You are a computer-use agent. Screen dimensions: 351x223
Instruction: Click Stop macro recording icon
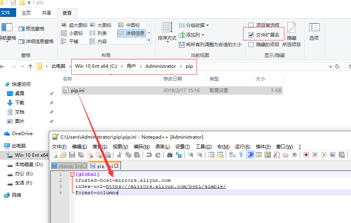tap(315, 155)
